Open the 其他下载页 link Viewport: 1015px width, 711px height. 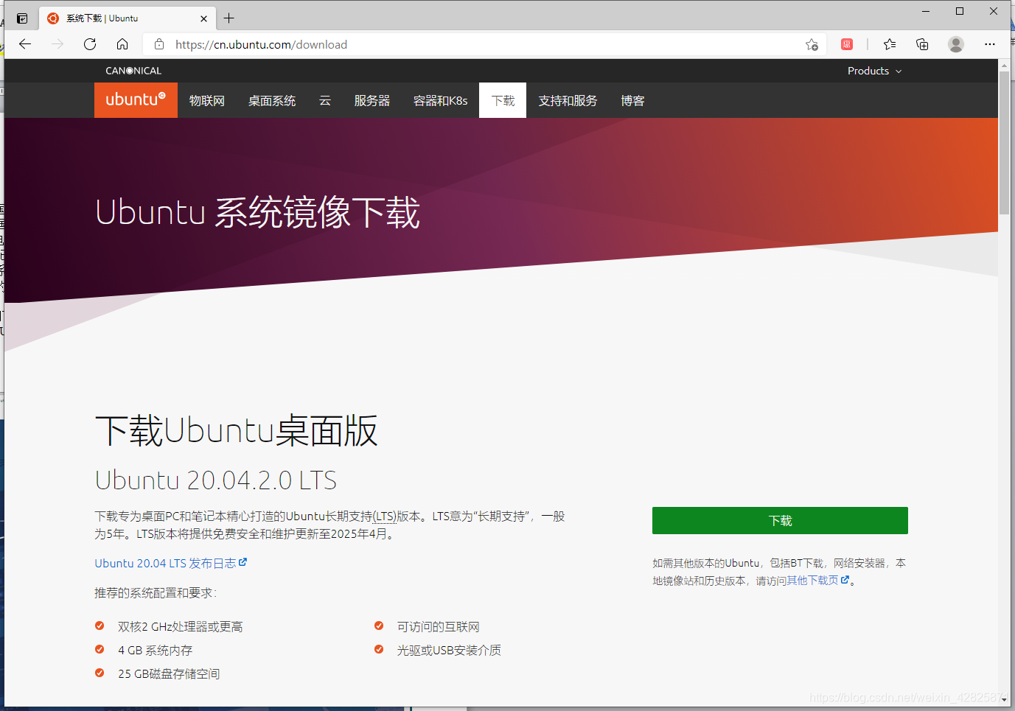[x=817, y=581]
